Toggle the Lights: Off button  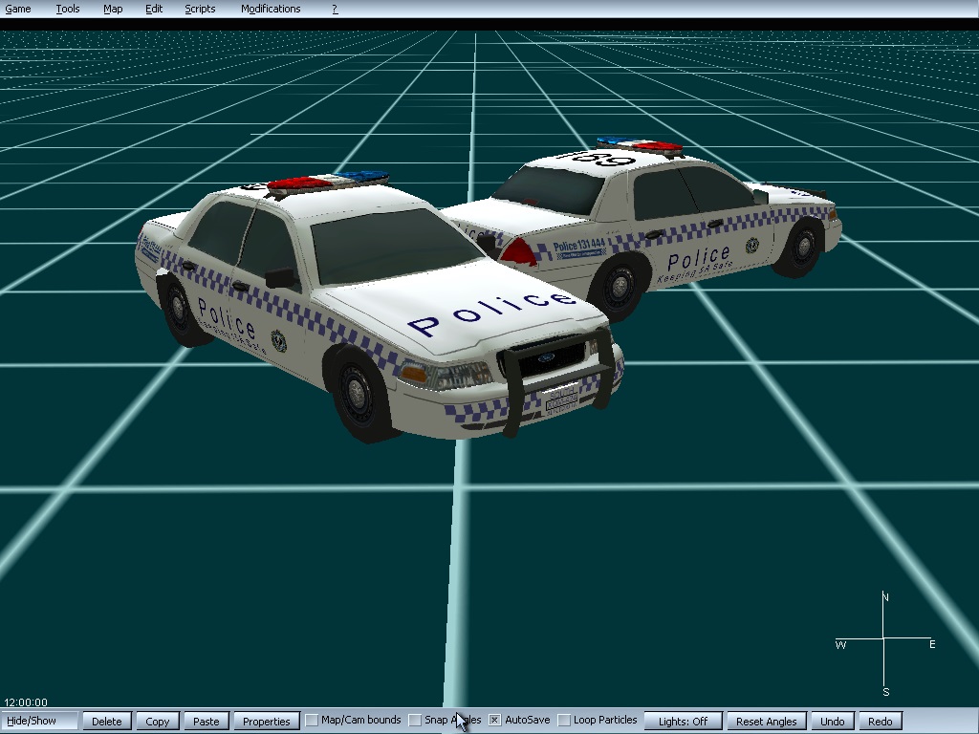click(x=683, y=721)
